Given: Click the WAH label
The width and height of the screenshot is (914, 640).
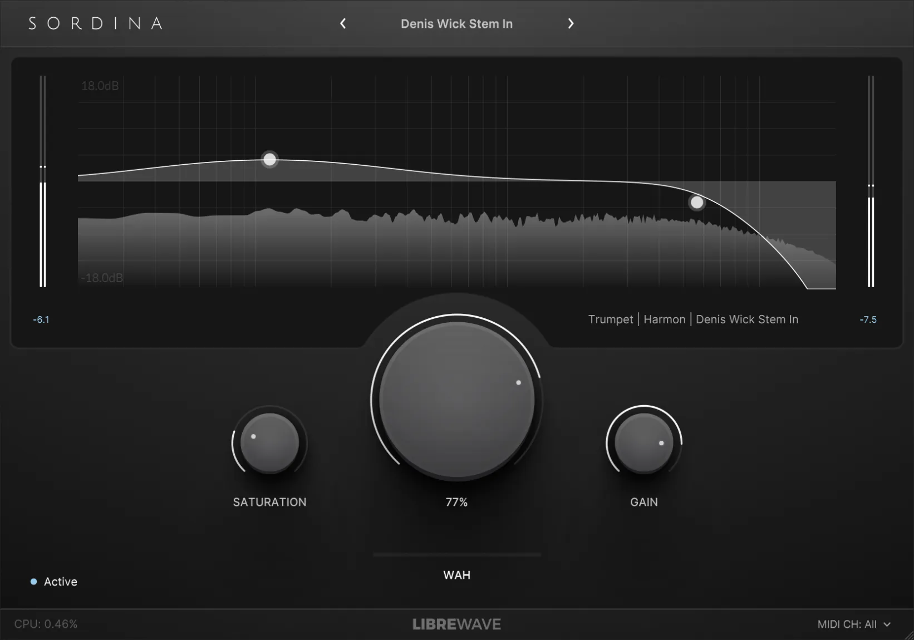Looking at the screenshot, I should pos(456,575).
